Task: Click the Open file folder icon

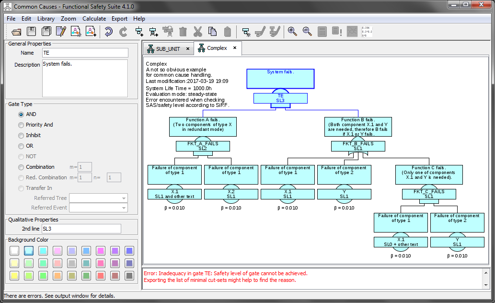Action: pos(17,32)
